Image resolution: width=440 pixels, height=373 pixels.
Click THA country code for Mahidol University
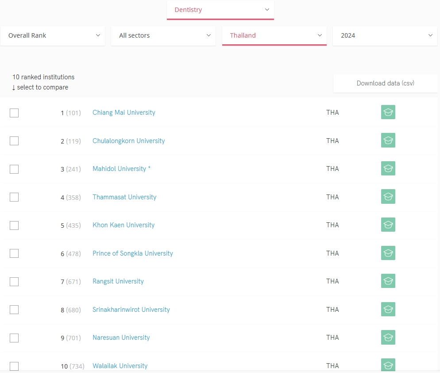(x=332, y=169)
